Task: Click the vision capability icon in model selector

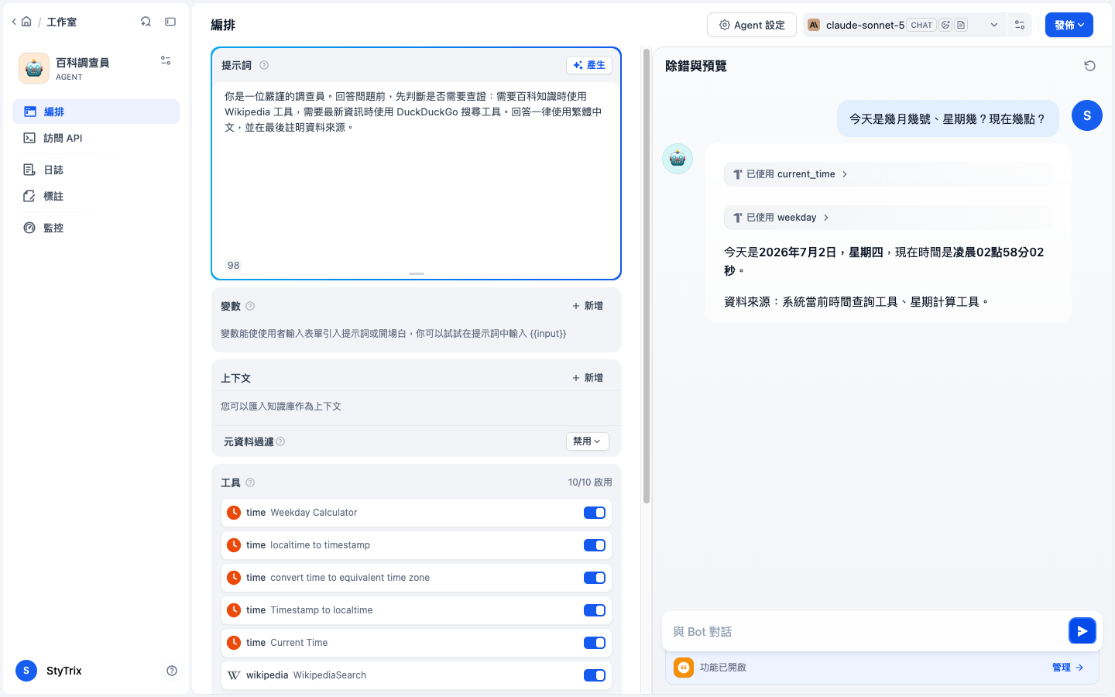Action: pos(945,25)
